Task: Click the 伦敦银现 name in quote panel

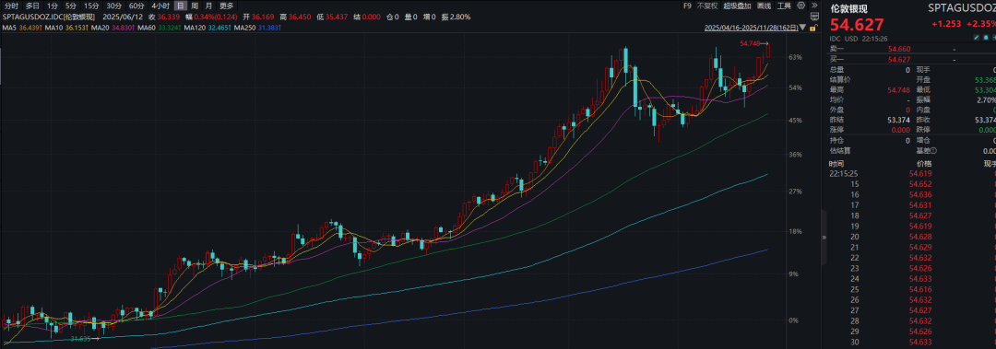Action: point(848,9)
